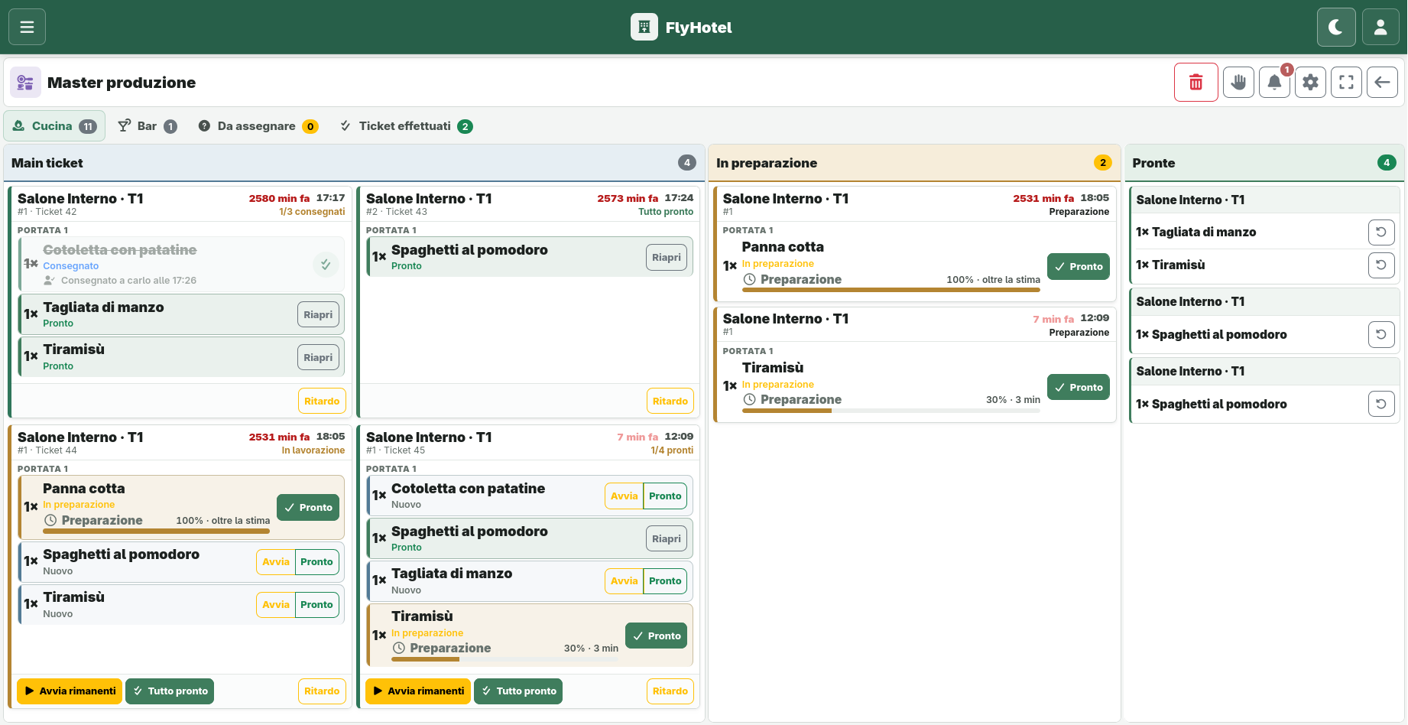Click Avvia rimanenti on Ticket 44
This screenshot has width=1408, height=725.
(70, 691)
